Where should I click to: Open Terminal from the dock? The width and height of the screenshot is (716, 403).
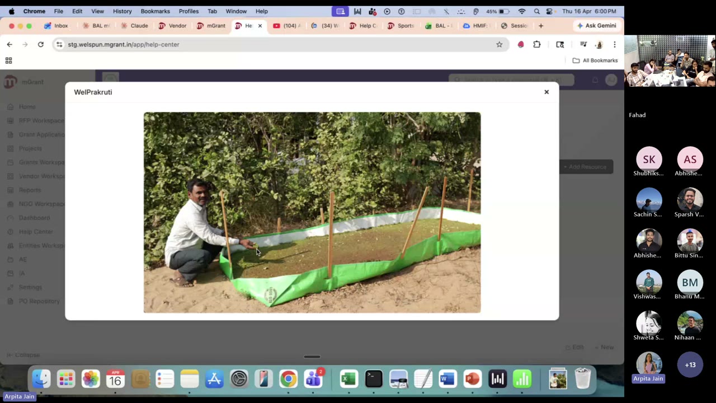click(x=373, y=379)
